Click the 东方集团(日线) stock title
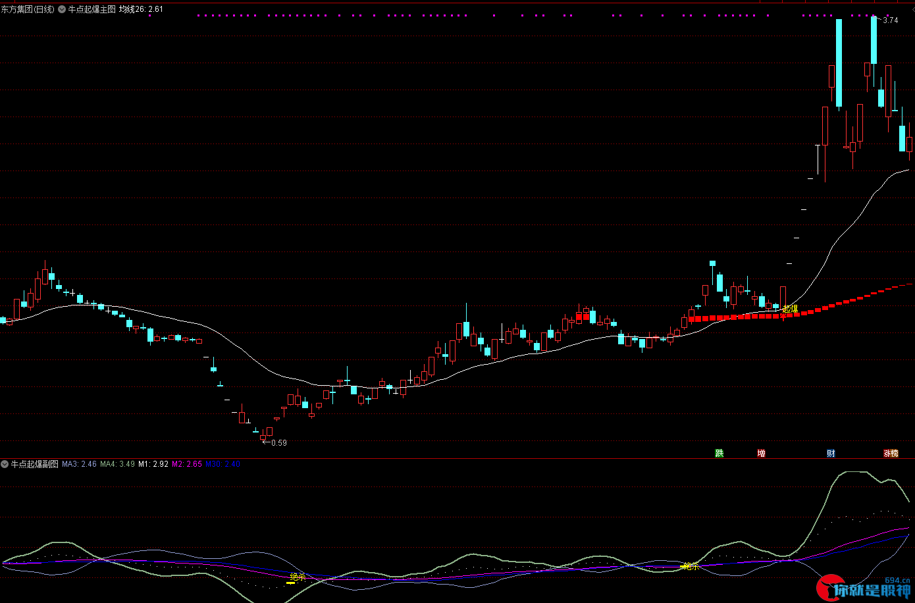Image resolution: width=915 pixels, height=603 pixels. click(x=28, y=9)
